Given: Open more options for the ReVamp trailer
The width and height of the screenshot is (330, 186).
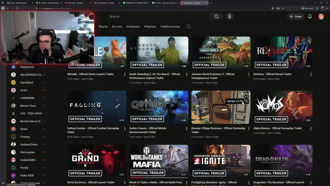Looking at the screenshot, I should tap(311, 74).
